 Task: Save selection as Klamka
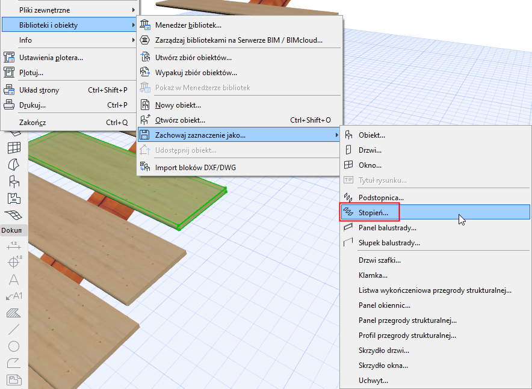[x=435, y=275]
